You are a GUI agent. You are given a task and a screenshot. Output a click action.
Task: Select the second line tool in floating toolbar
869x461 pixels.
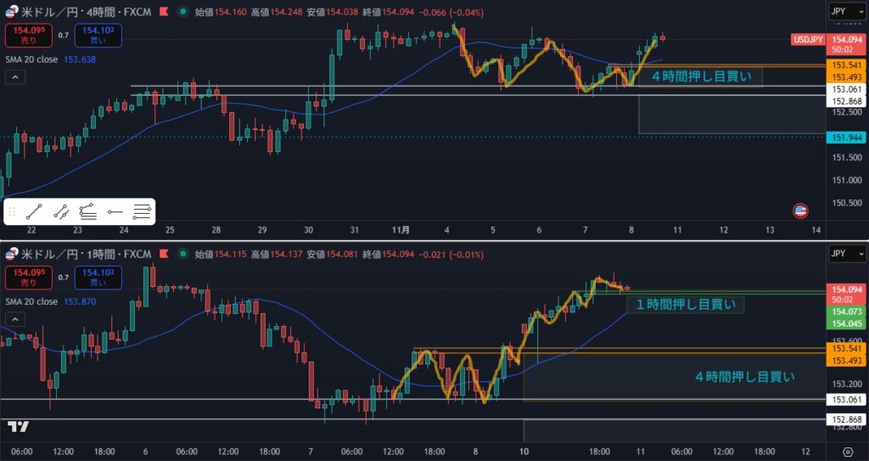coord(61,212)
